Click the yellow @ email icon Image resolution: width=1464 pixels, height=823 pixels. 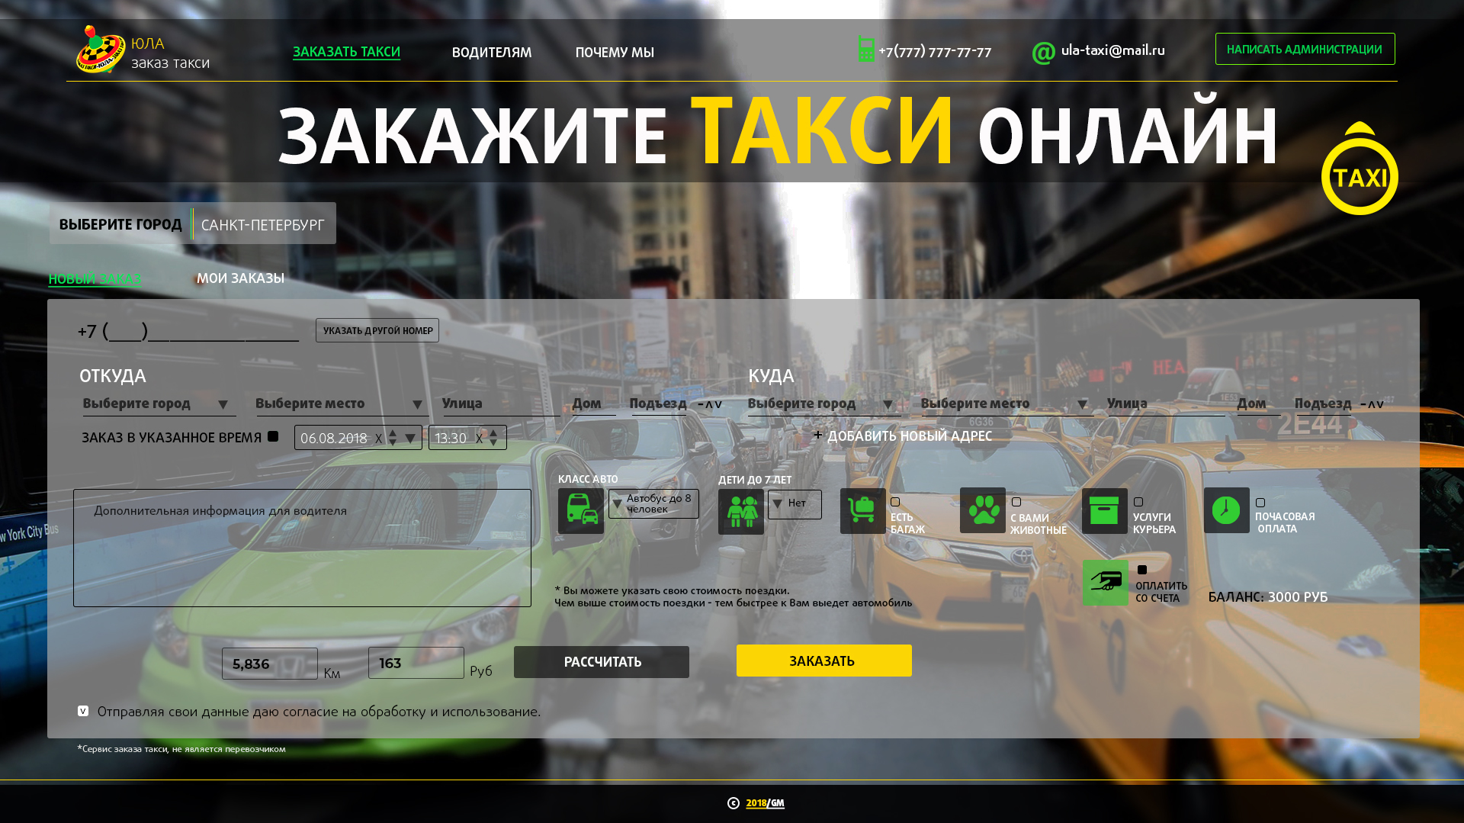coord(1044,53)
